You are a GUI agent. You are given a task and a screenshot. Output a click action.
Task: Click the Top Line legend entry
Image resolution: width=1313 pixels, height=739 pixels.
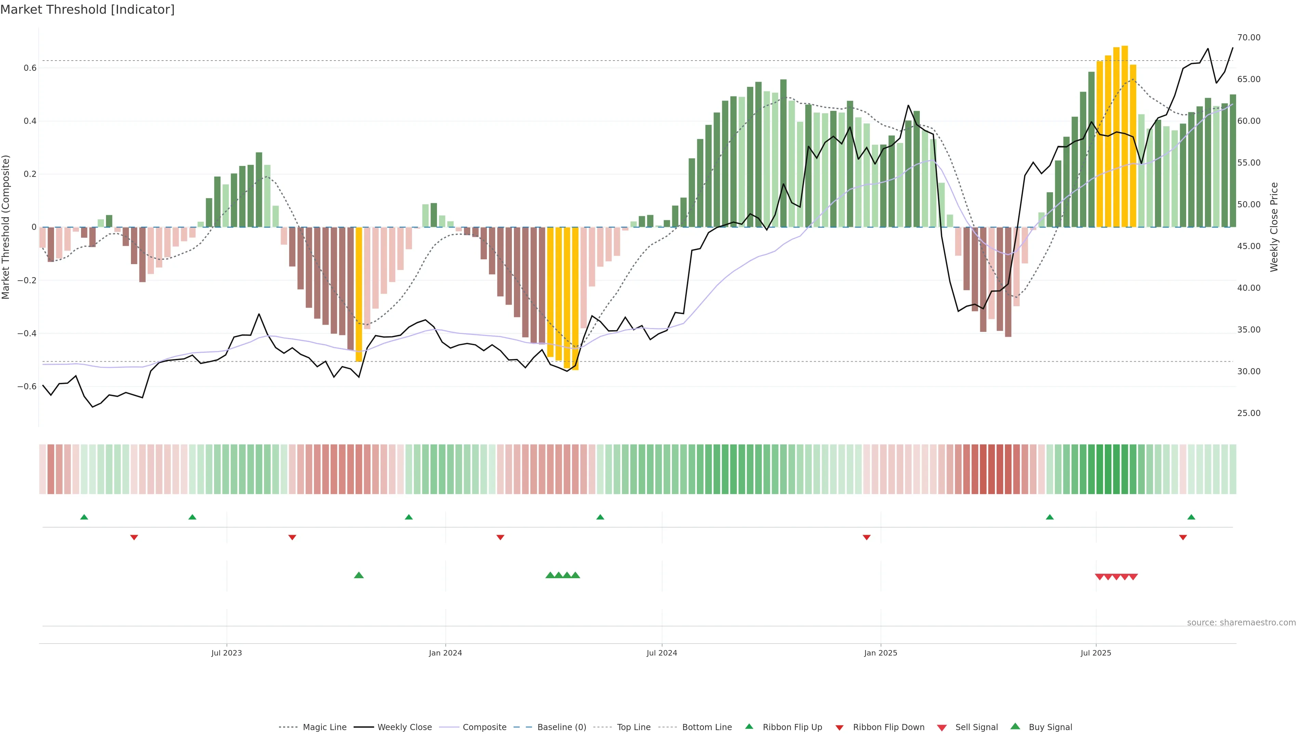(x=634, y=727)
